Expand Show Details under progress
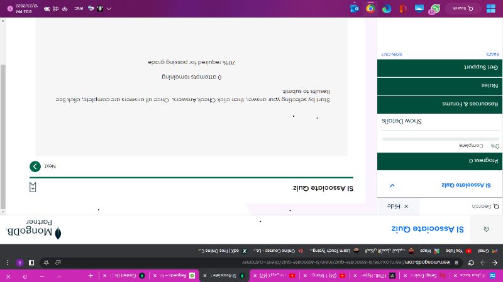 pos(401,121)
